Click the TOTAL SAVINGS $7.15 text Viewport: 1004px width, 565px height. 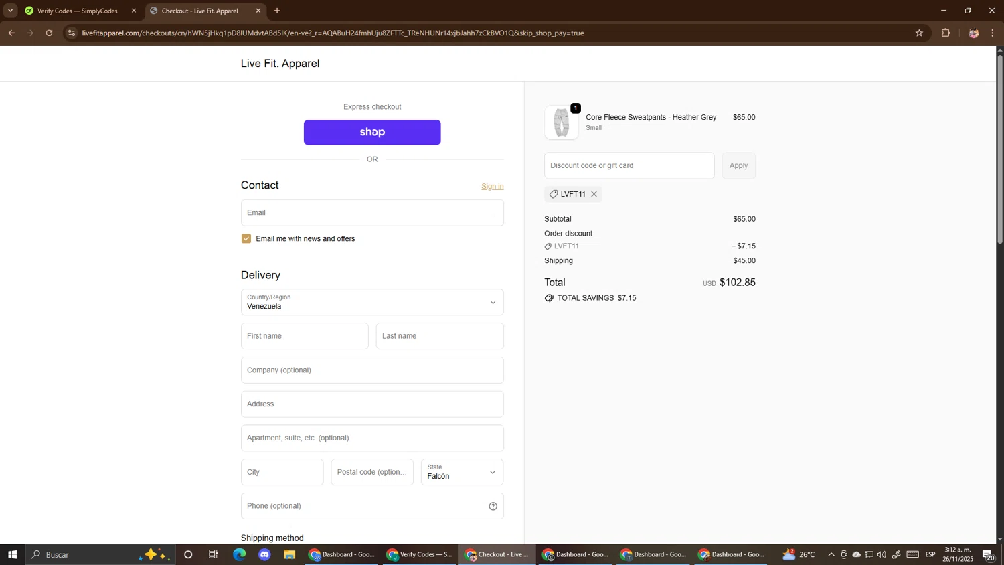tap(596, 298)
